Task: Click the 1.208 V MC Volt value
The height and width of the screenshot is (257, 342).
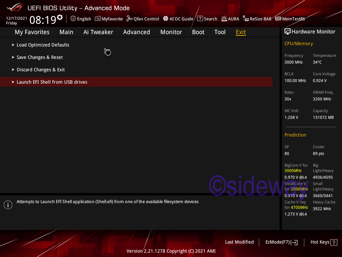Action: click(x=291, y=117)
